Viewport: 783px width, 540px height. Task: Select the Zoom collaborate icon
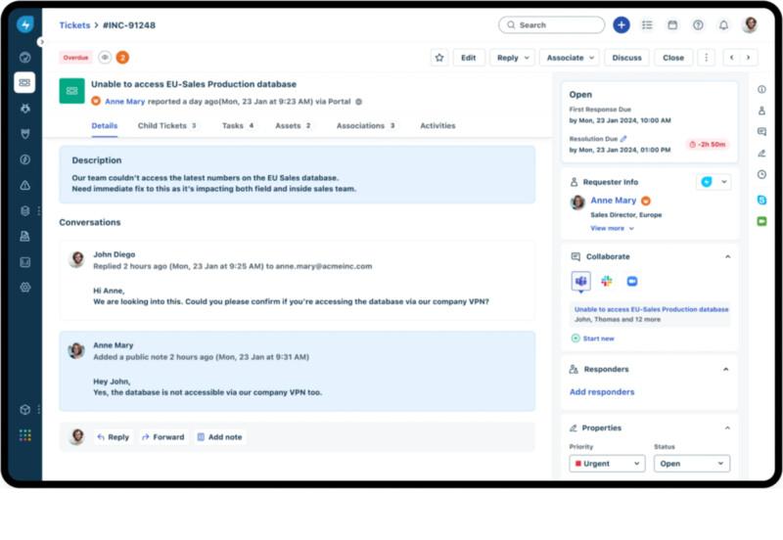pos(632,282)
